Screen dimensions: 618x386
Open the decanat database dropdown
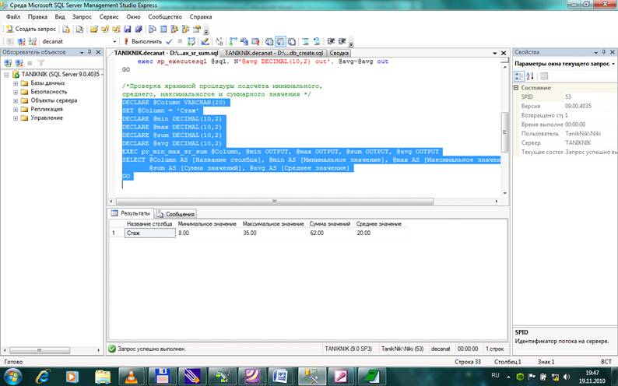(116, 41)
